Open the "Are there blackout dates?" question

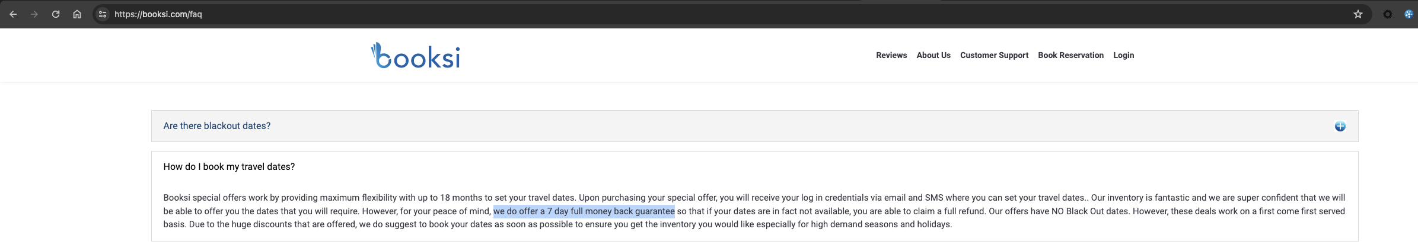tap(217, 126)
